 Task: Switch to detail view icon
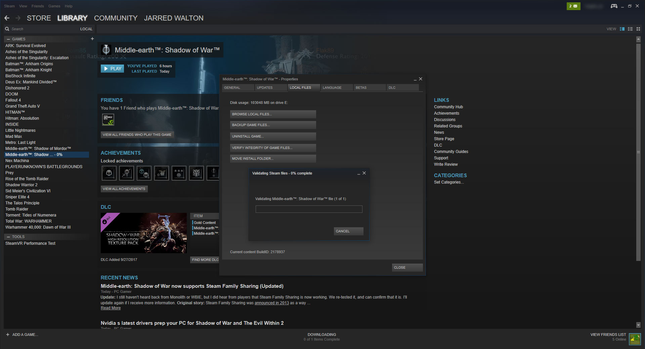point(622,29)
